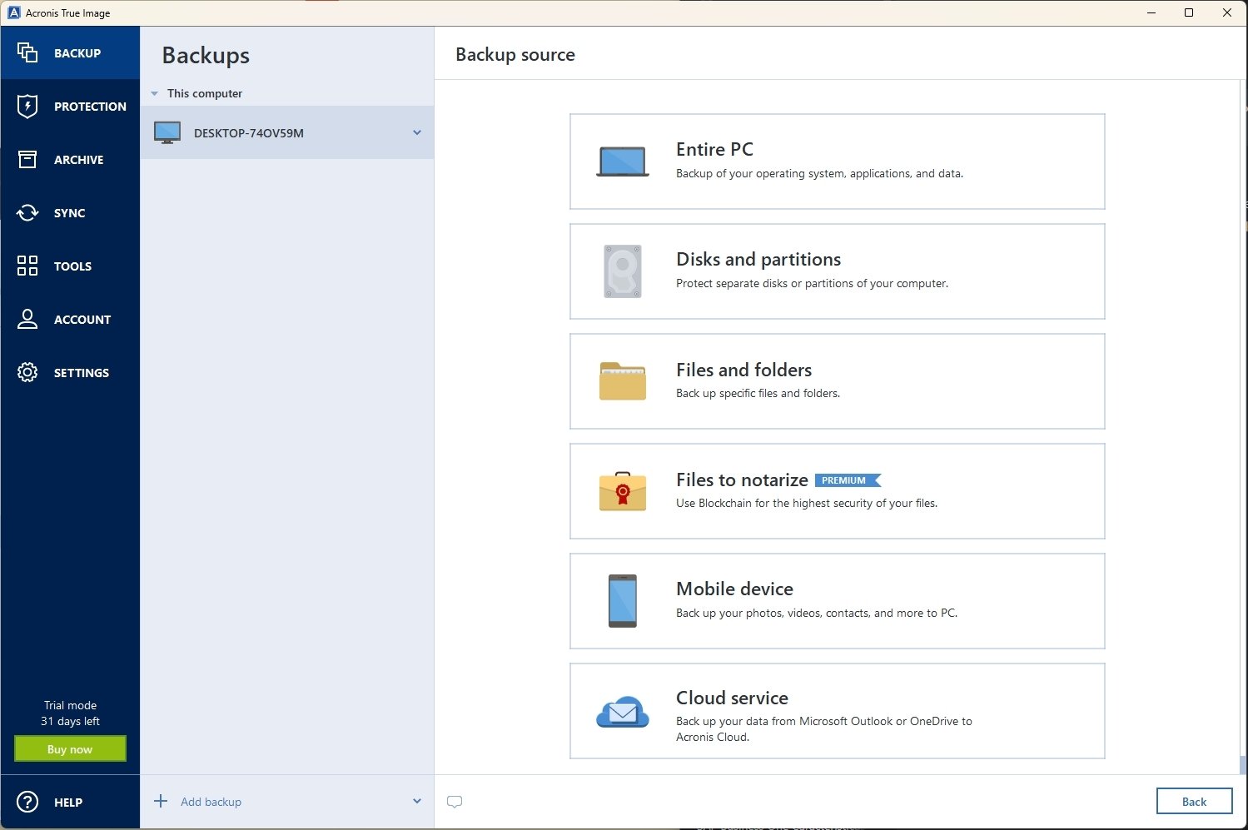Click the Help question mark icon
The width and height of the screenshot is (1248, 830).
point(27,802)
